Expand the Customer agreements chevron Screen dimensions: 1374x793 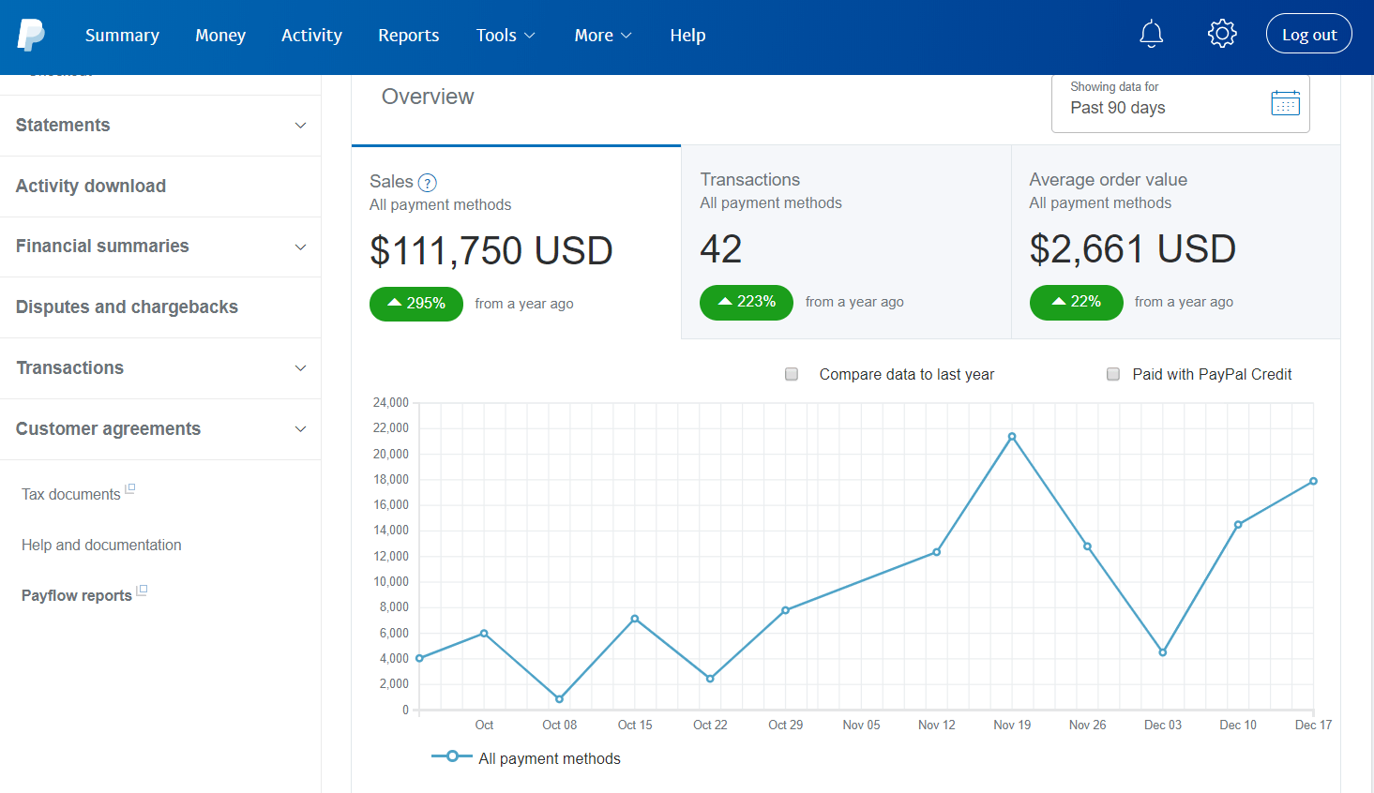[300, 429]
